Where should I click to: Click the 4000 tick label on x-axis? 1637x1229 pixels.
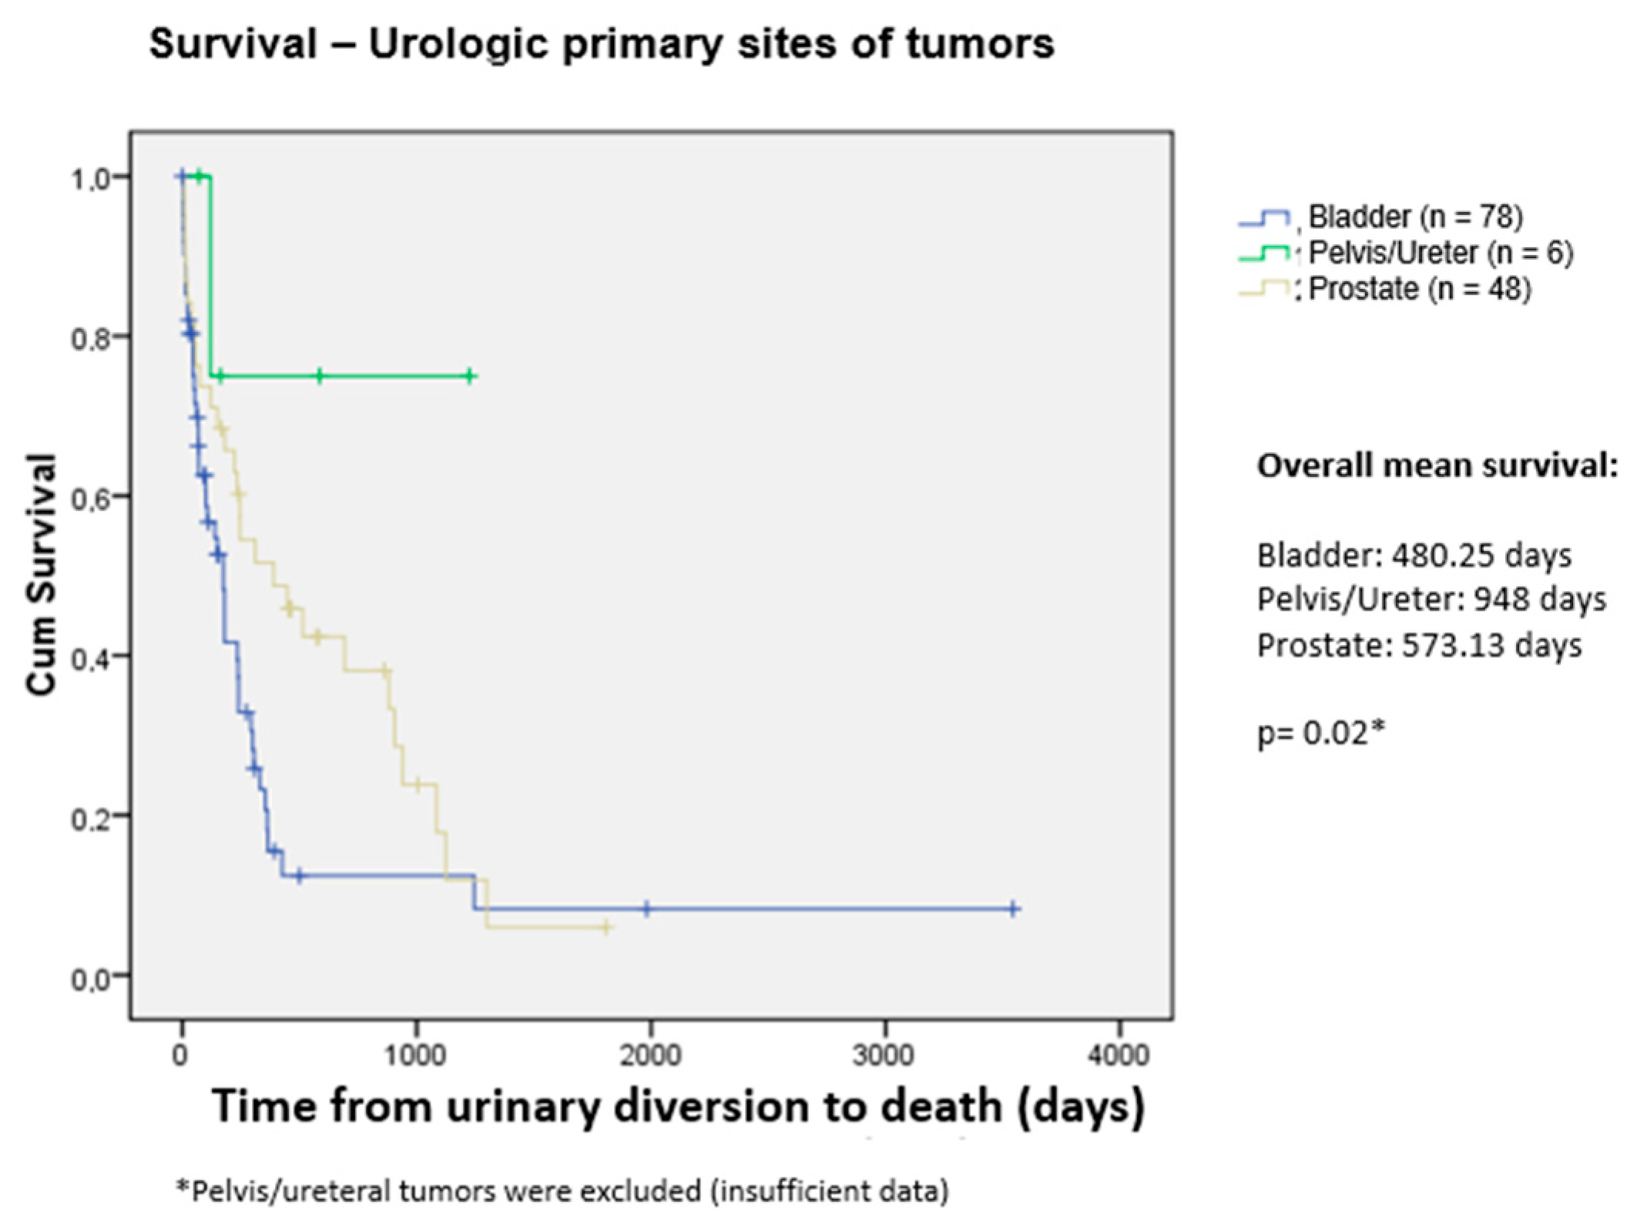1119,1055
